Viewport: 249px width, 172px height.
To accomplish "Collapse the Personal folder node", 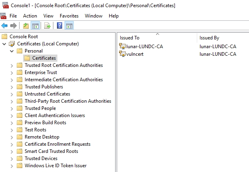I will click(x=12, y=51).
